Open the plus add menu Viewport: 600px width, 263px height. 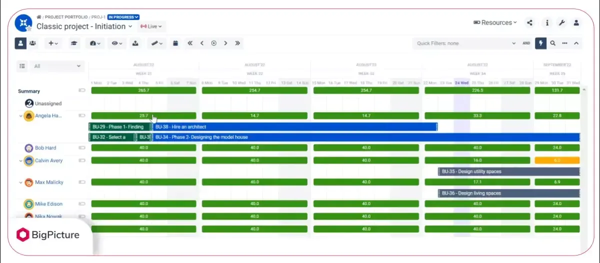pyautogui.click(x=53, y=43)
